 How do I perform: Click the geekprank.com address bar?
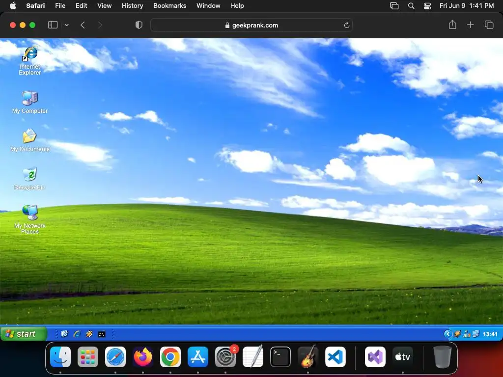(251, 25)
